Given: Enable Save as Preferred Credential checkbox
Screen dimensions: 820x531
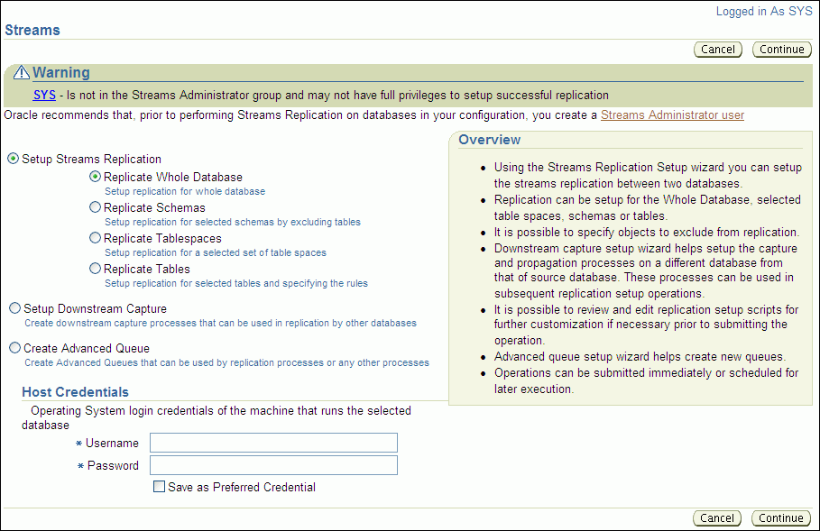Looking at the screenshot, I should 160,487.
